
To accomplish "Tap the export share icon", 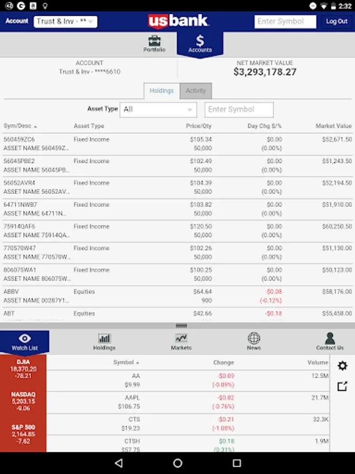I will [x=342, y=386].
